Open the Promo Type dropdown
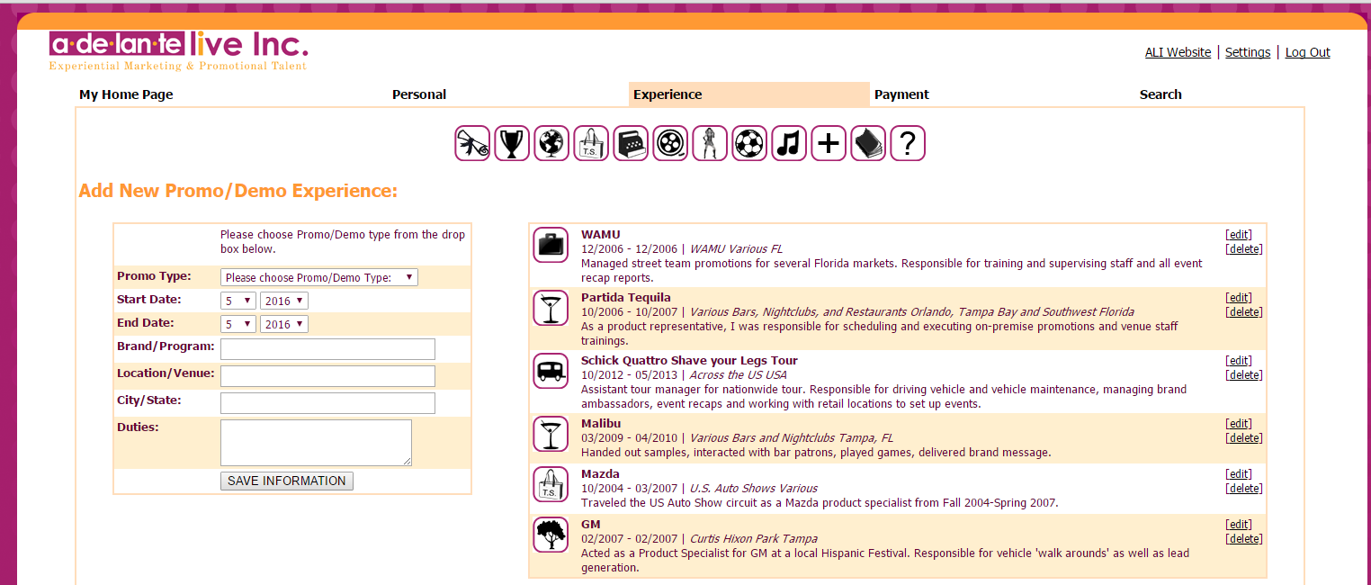Screen dimensions: 1371x585 (319, 277)
